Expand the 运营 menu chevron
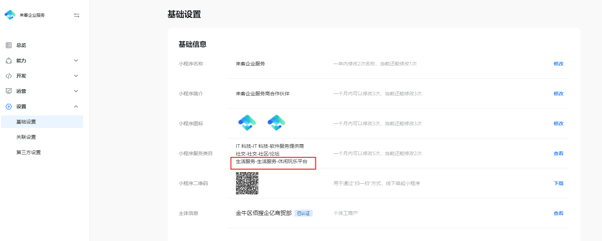Viewport: 602px width, 241px height. pos(76,91)
